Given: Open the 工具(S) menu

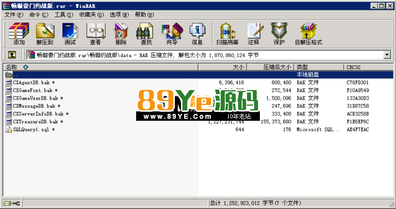Looking at the screenshot, I should pos(64,15).
